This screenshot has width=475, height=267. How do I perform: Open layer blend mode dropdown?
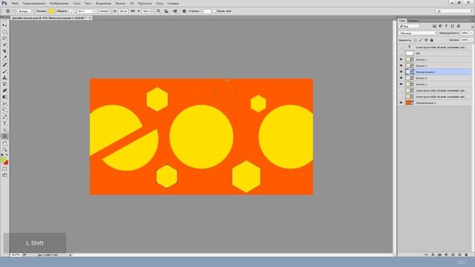418,33
